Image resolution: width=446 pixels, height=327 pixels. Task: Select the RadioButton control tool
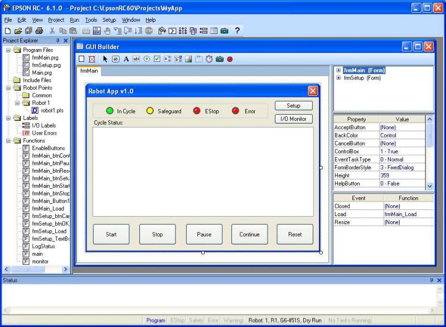pos(147,59)
